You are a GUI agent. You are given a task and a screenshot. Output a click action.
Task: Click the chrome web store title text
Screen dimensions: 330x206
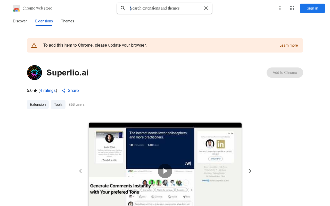pyautogui.click(x=37, y=8)
